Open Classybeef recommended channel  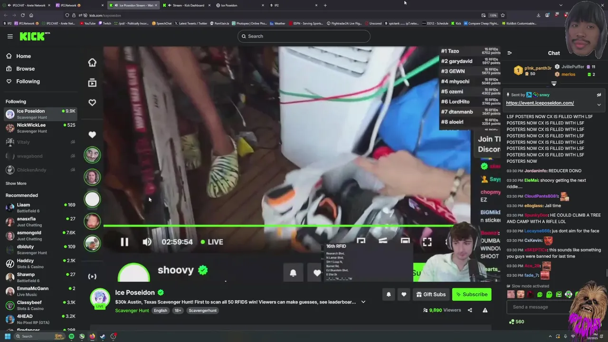(40, 305)
